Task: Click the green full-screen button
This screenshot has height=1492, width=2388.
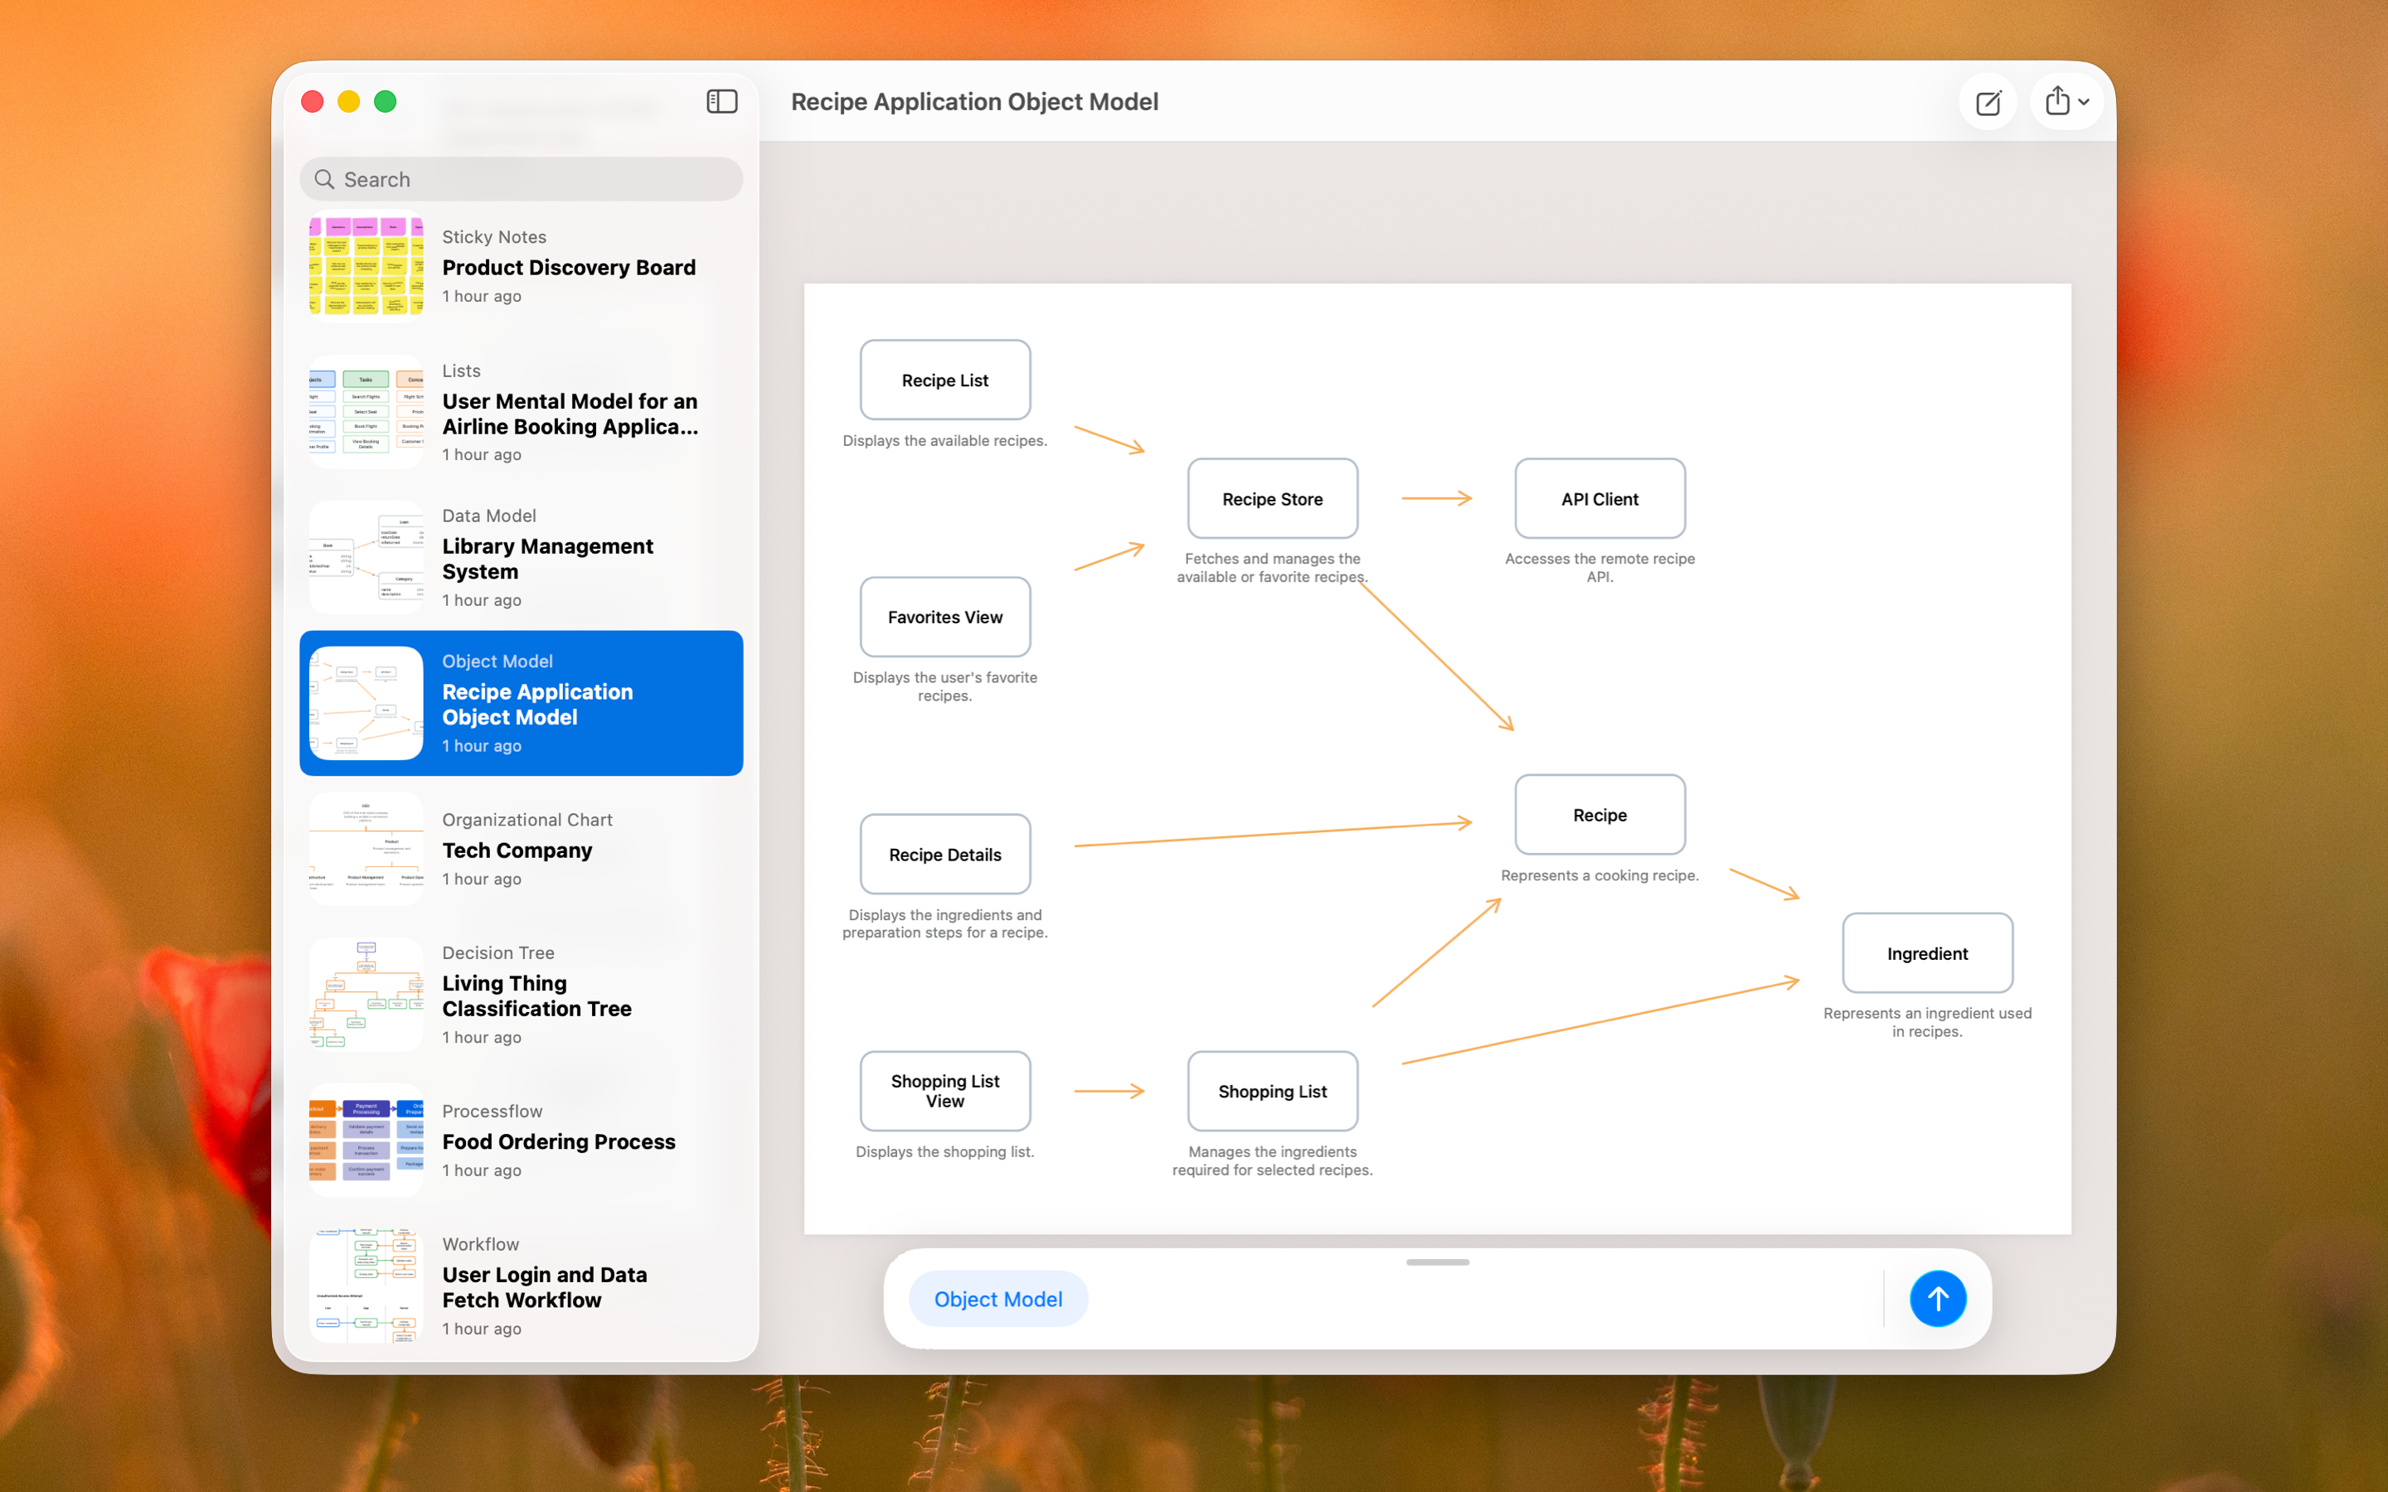Action: [386, 102]
